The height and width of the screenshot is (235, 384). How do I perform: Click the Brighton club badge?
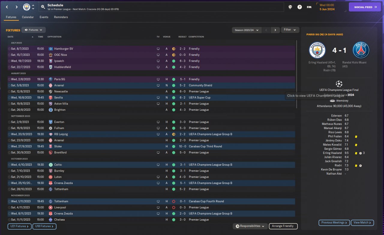click(x=50, y=110)
